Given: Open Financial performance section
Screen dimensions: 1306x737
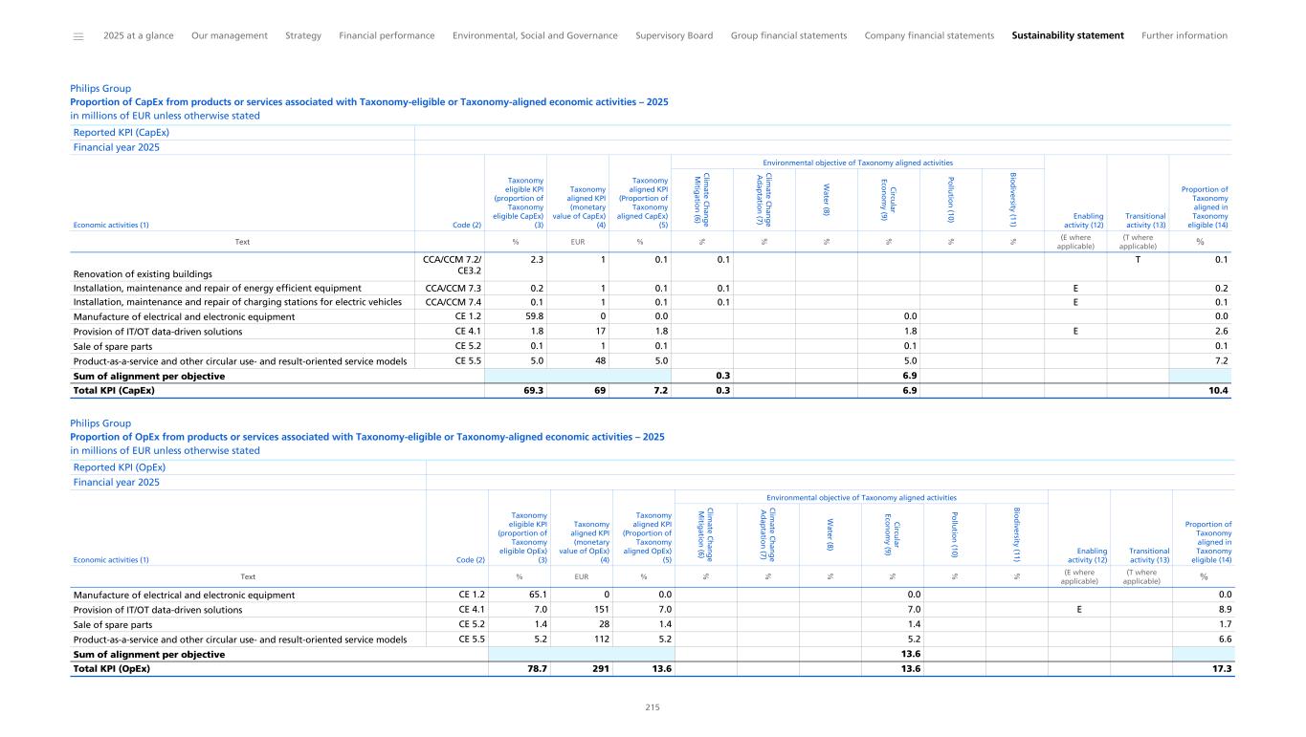Looking at the screenshot, I should [387, 36].
